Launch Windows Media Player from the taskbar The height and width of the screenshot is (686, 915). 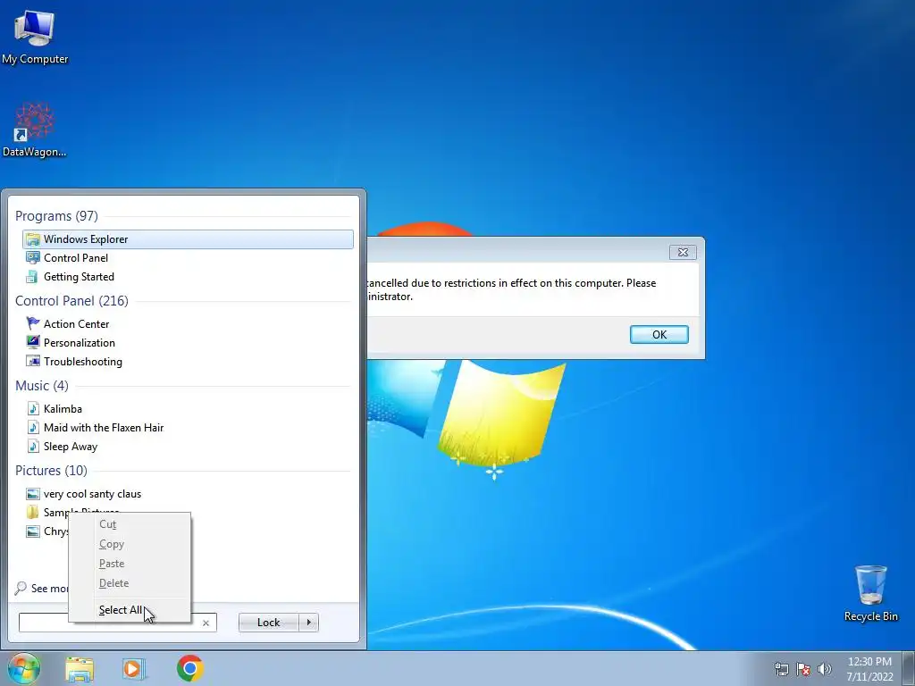134,668
